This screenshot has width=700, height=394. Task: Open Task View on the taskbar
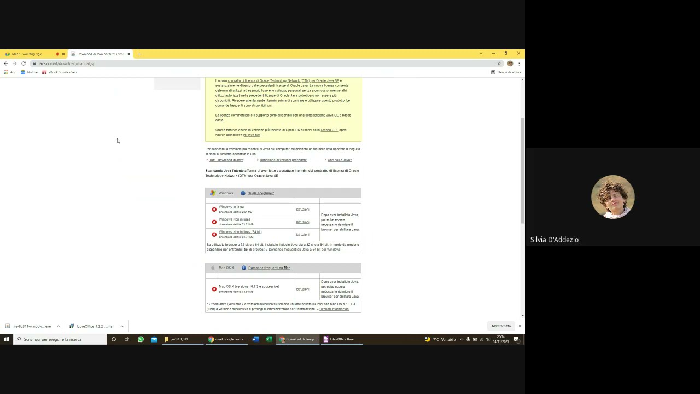127,339
